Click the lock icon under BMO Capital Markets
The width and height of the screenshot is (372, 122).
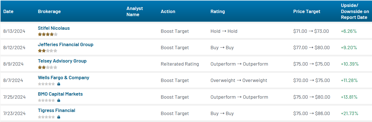tap(59, 100)
